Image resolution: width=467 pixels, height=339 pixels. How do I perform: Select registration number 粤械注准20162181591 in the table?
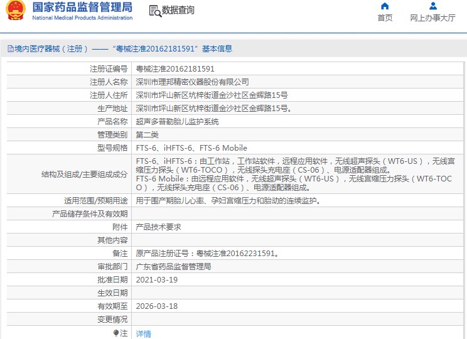(x=175, y=69)
